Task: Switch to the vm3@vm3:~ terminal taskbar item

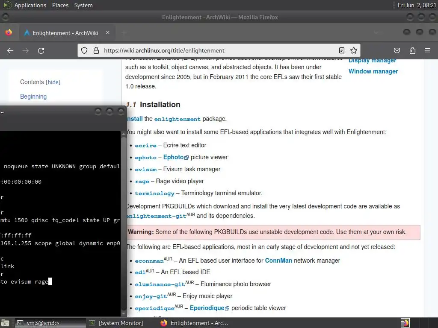Action: tap(50, 323)
